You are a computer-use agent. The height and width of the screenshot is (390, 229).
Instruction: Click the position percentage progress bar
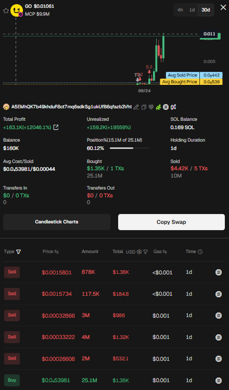pos(129,148)
